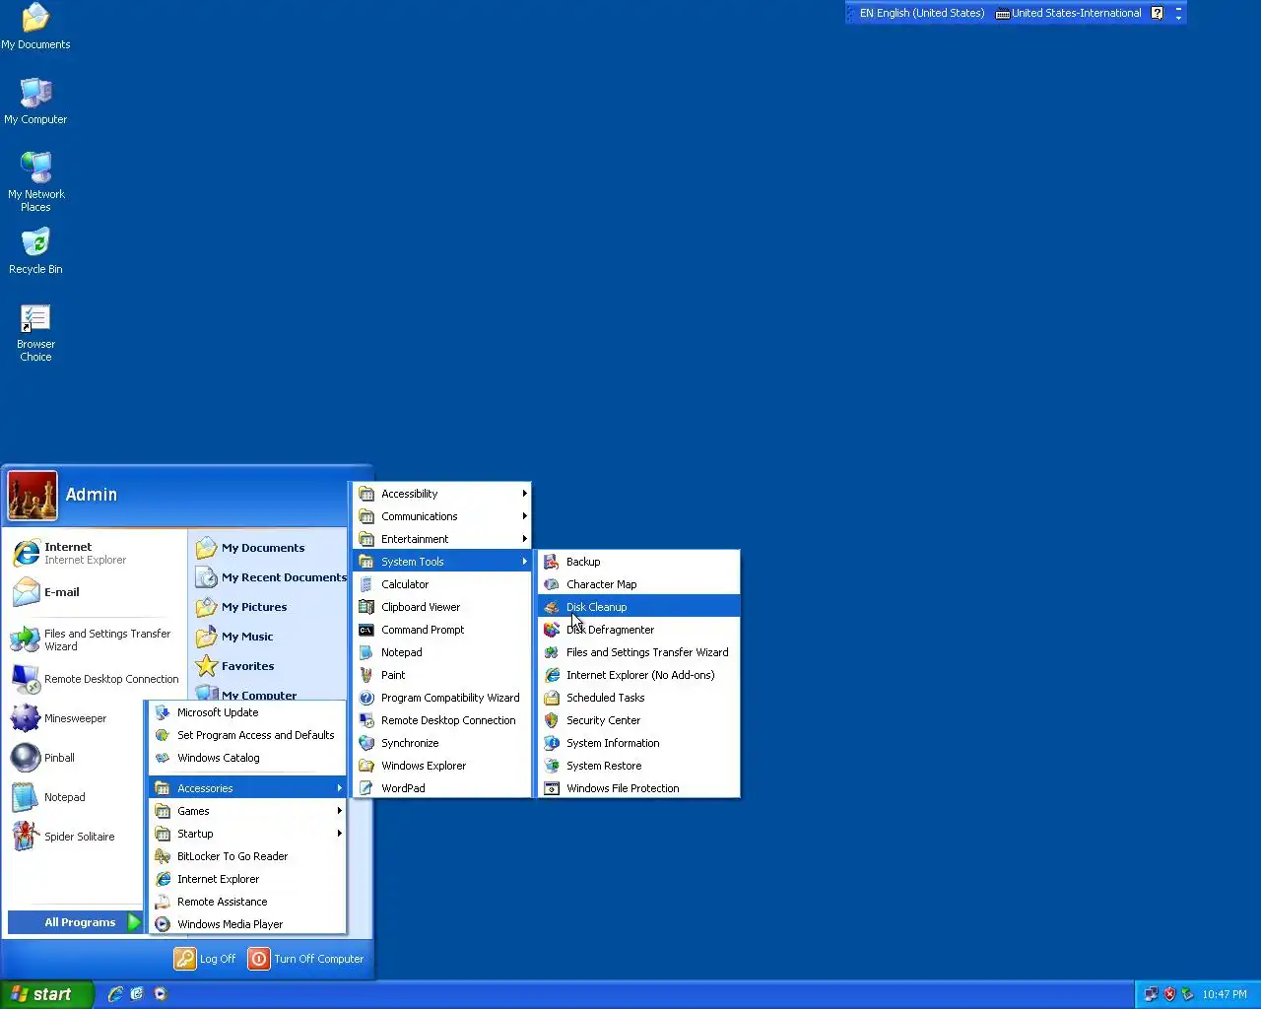Click the Recycle Bin desktop icon
This screenshot has width=1261, height=1009.
tap(35, 242)
